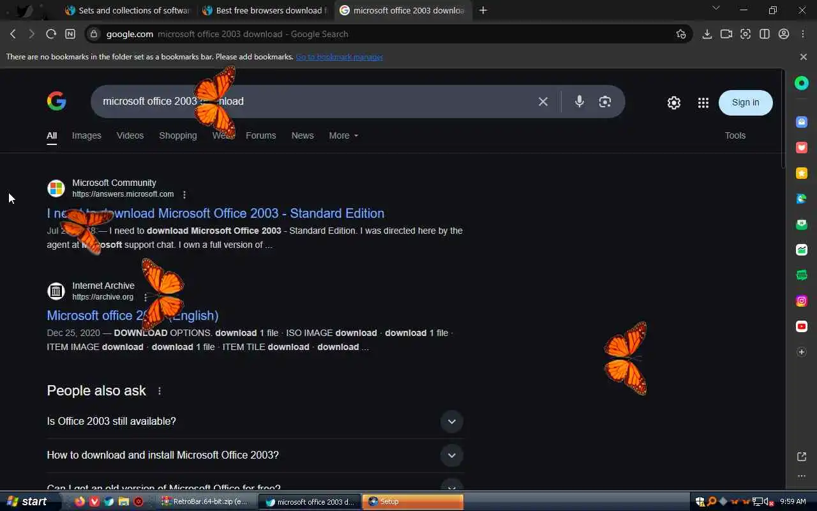Screen dimensions: 817x511
Task: Search by image with the lens icon
Action: pos(605,102)
